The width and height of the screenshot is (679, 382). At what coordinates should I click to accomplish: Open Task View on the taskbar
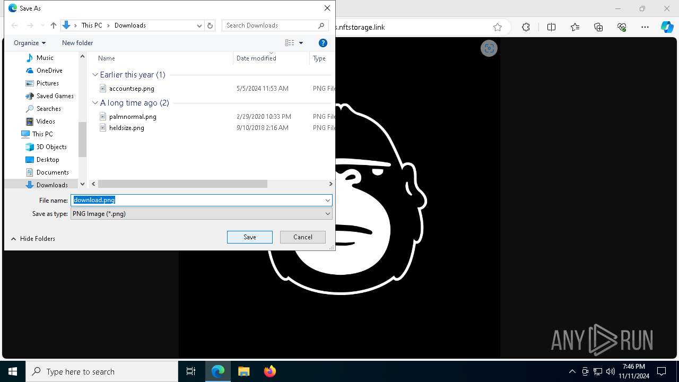pyautogui.click(x=191, y=371)
